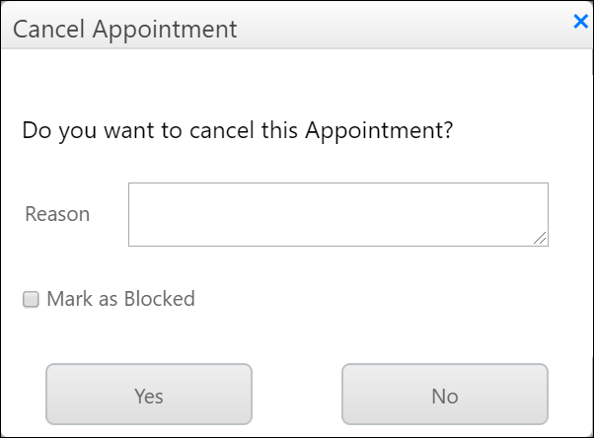The width and height of the screenshot is (594, 438).
Task: Click the cancel confirmation question text
Action: pos(237,130)
